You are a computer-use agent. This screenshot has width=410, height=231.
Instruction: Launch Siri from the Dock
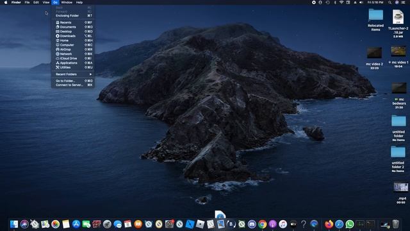[x=24, y=224]
